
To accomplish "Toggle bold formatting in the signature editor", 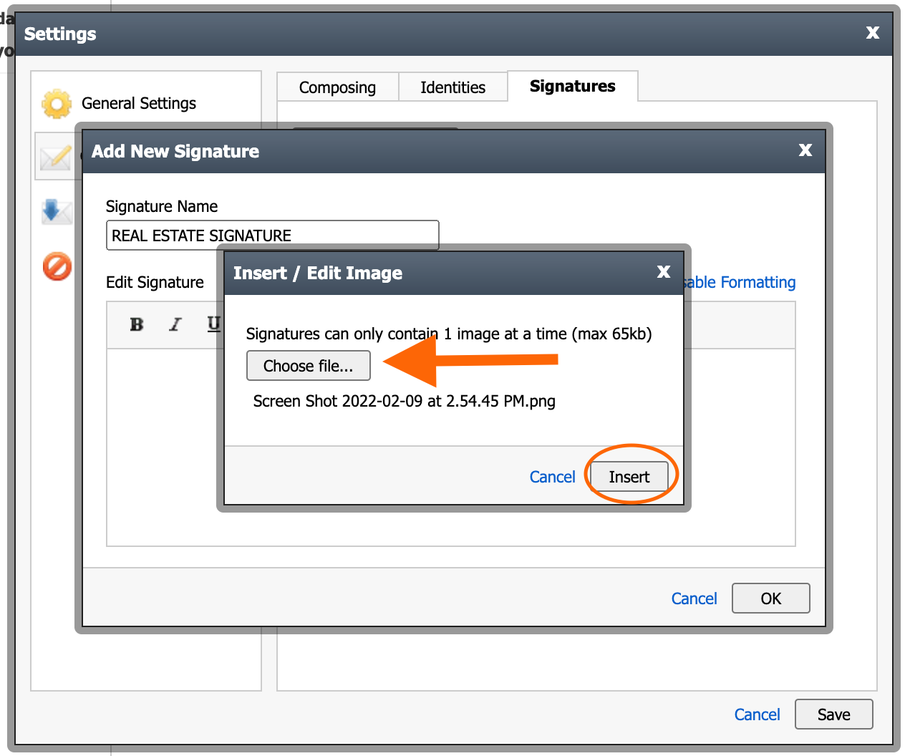I will click(x=137, y=324).
